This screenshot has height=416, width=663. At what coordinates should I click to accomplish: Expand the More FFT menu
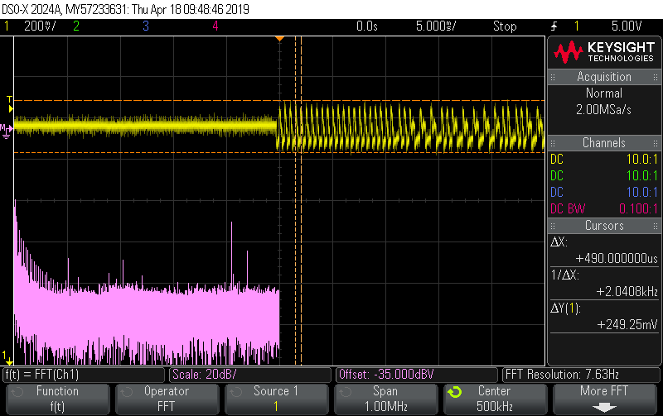coord(604,399)
